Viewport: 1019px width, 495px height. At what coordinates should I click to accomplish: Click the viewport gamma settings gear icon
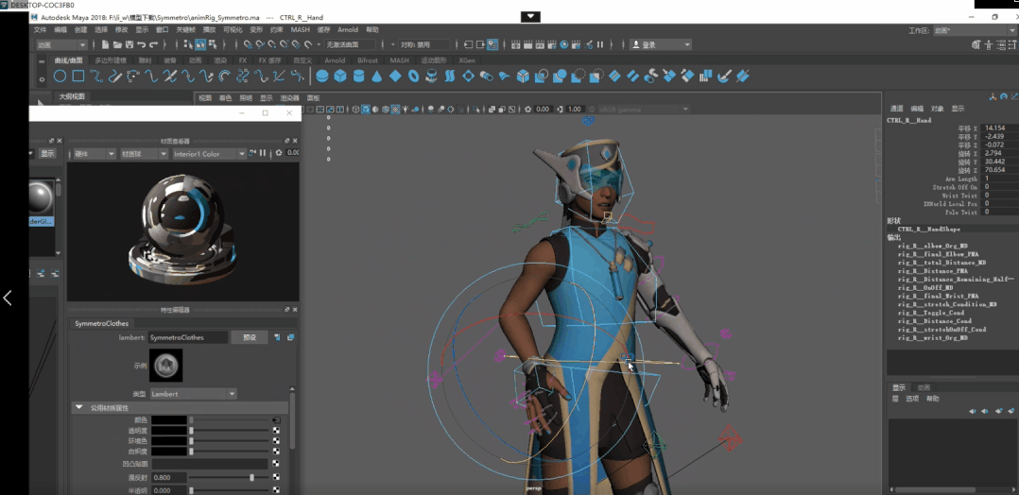tap(527, 110)
